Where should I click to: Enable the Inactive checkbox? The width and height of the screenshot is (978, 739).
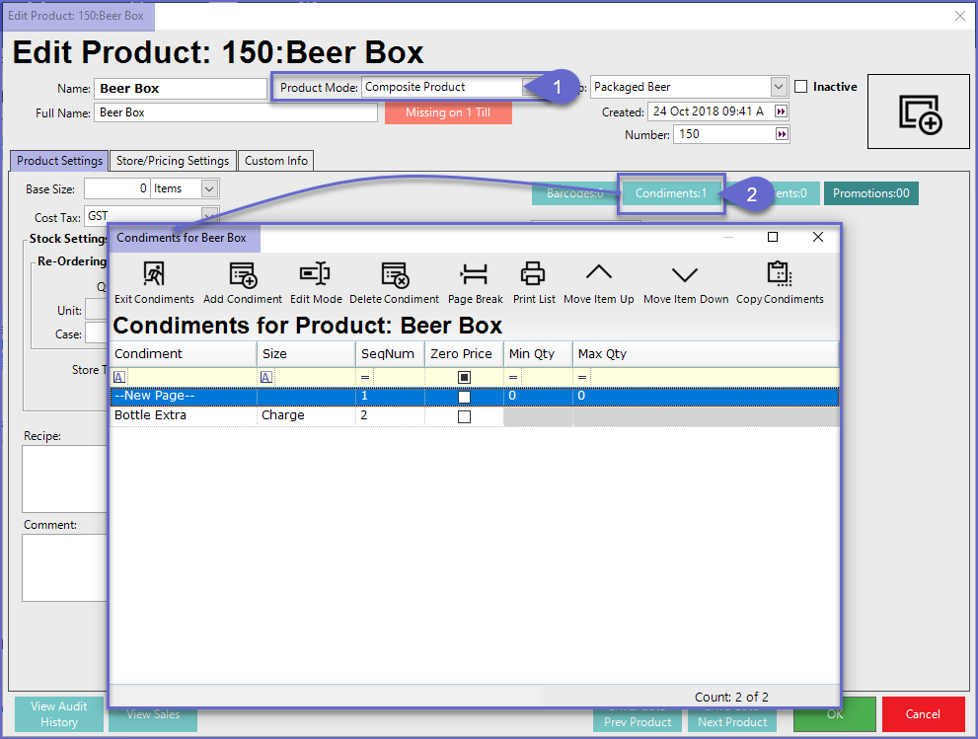(x=801, y=87)
